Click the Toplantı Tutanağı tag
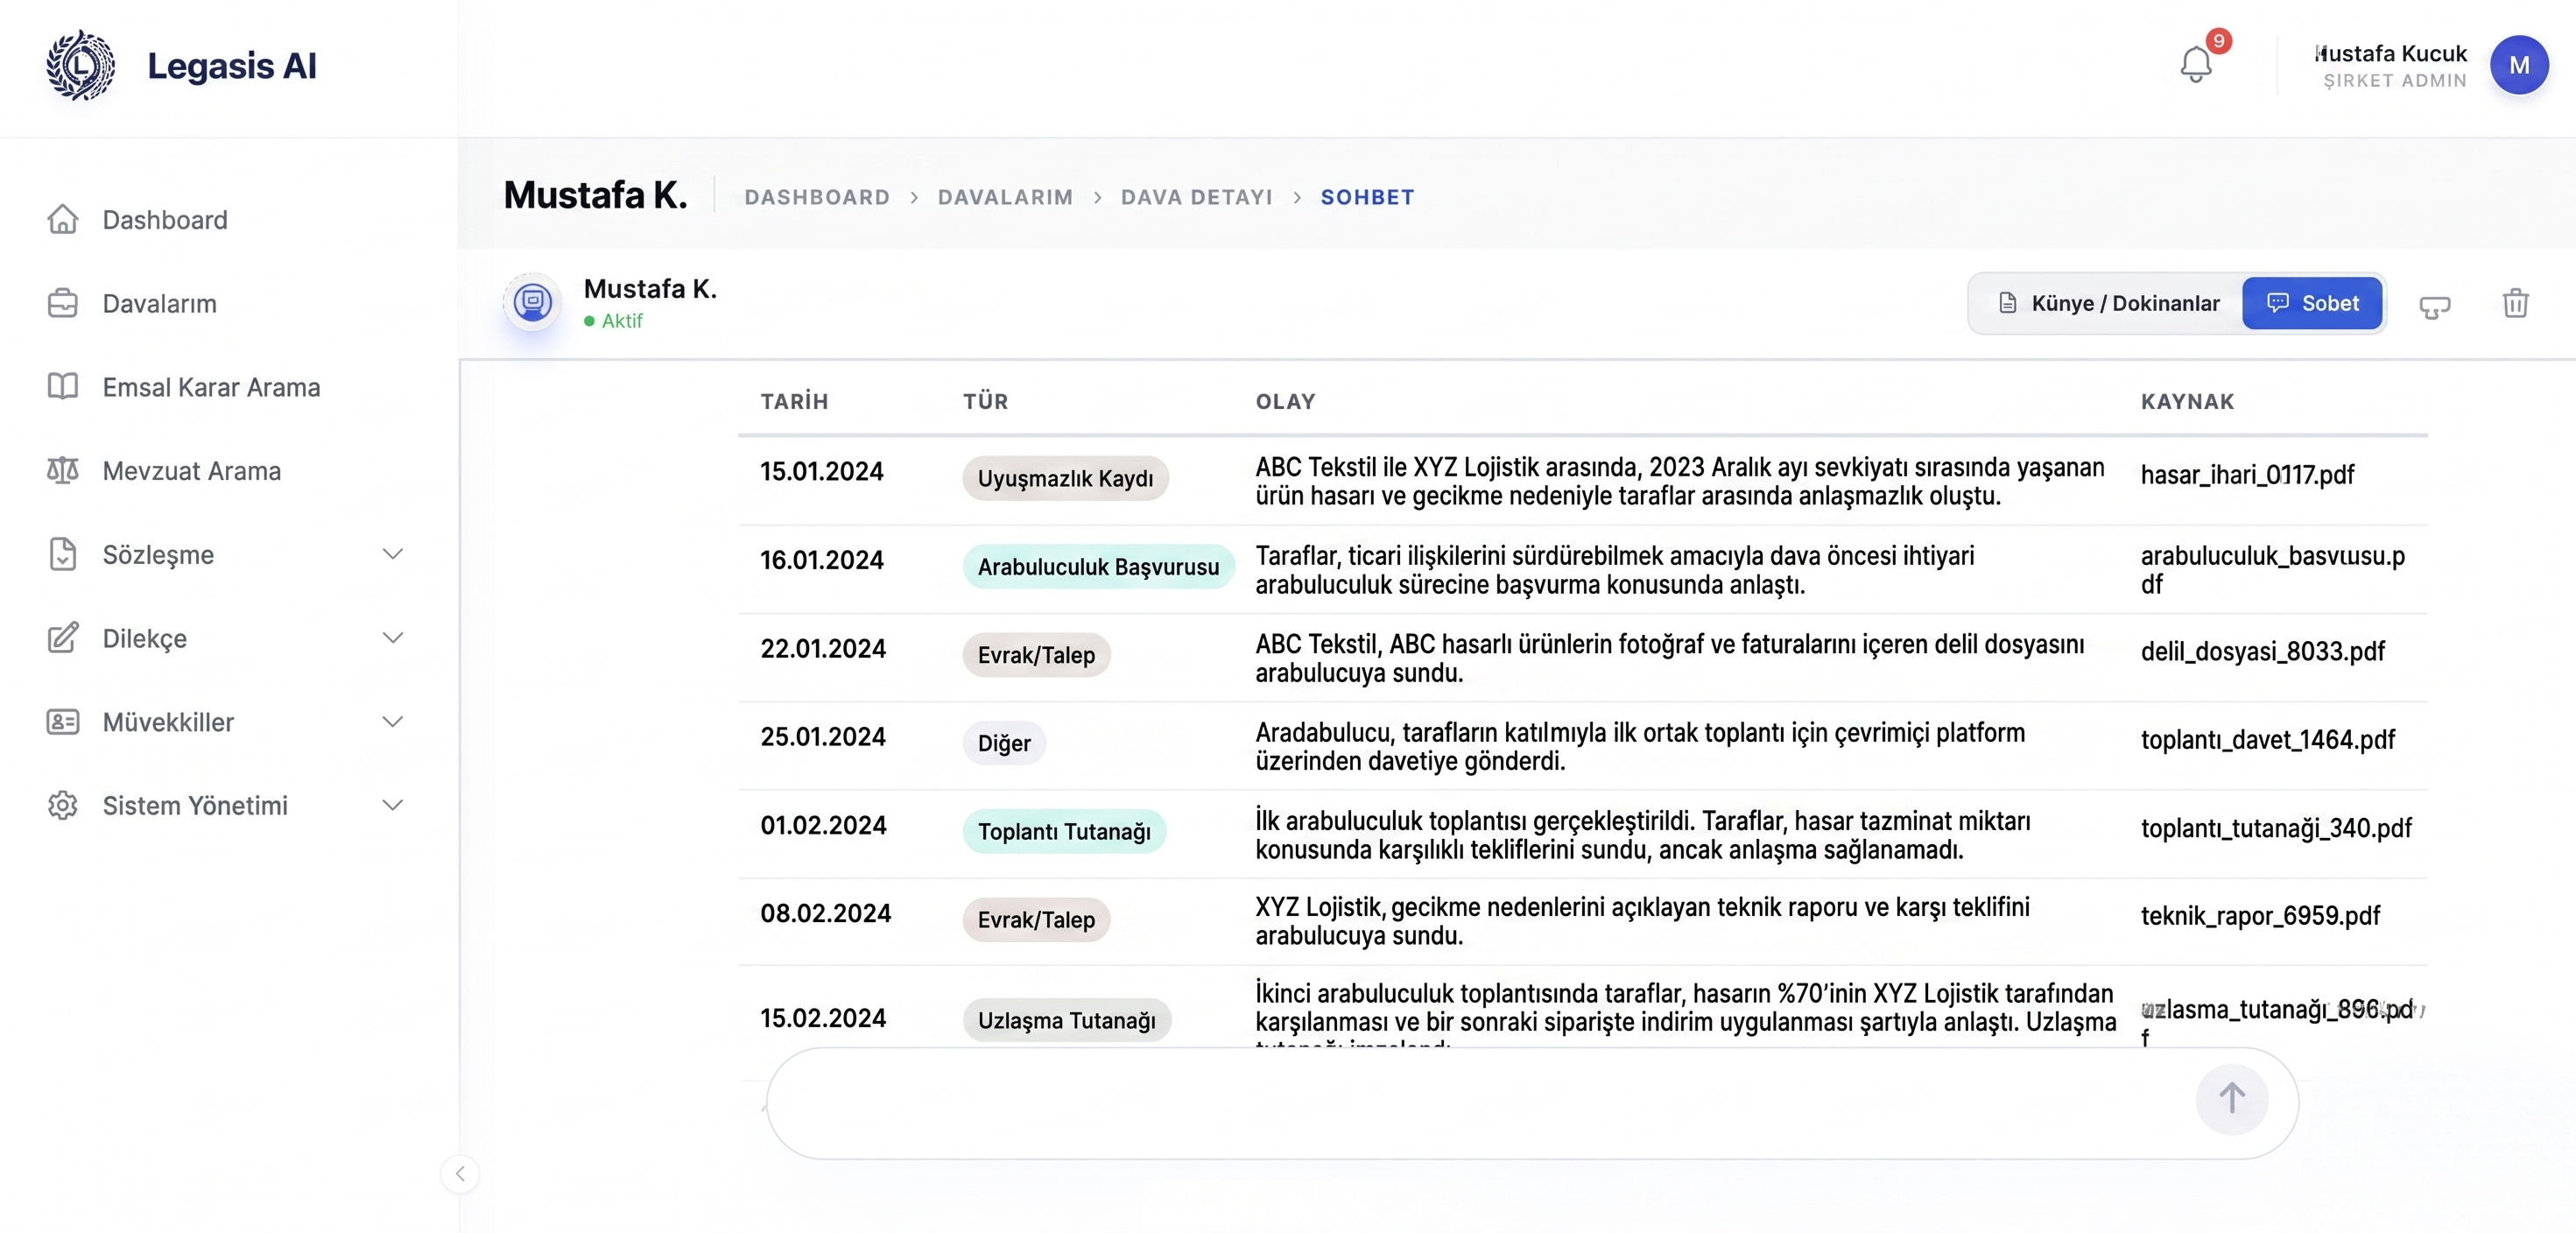 [1064, 832]
